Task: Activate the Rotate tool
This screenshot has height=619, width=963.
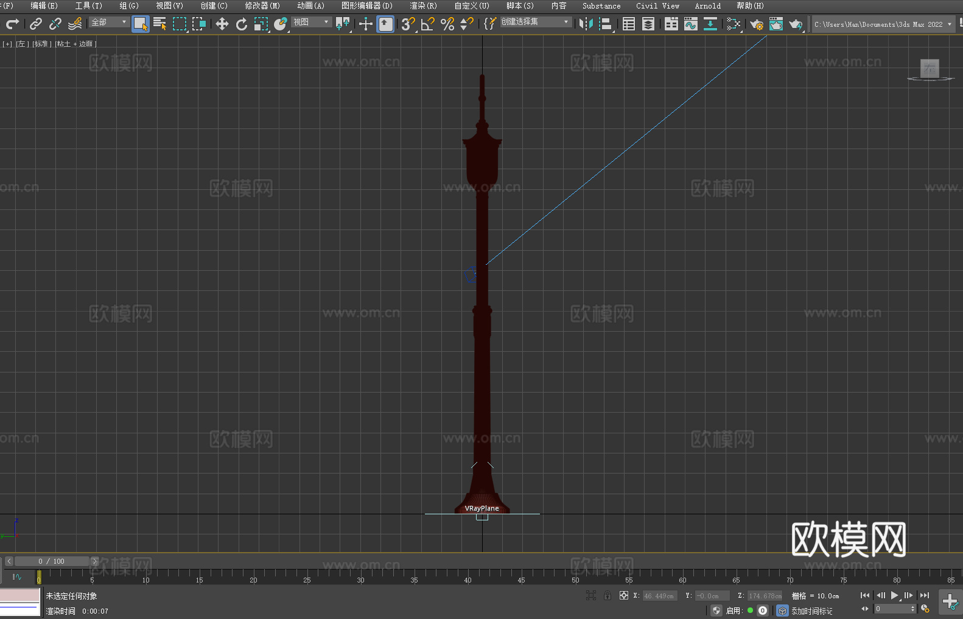Action: [242, 24]
